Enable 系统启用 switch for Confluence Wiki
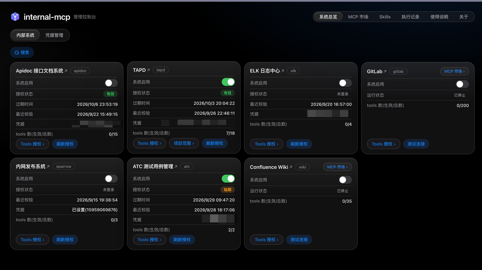 tap(345, 180)
